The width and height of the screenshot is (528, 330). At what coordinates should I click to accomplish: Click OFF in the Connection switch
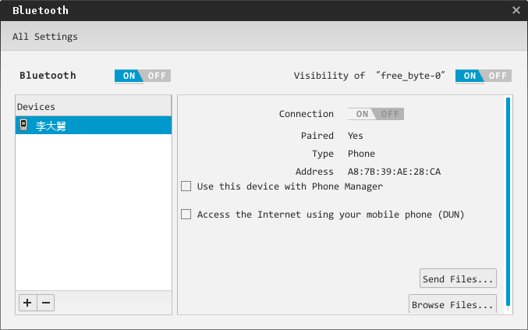tap(390, 114)
